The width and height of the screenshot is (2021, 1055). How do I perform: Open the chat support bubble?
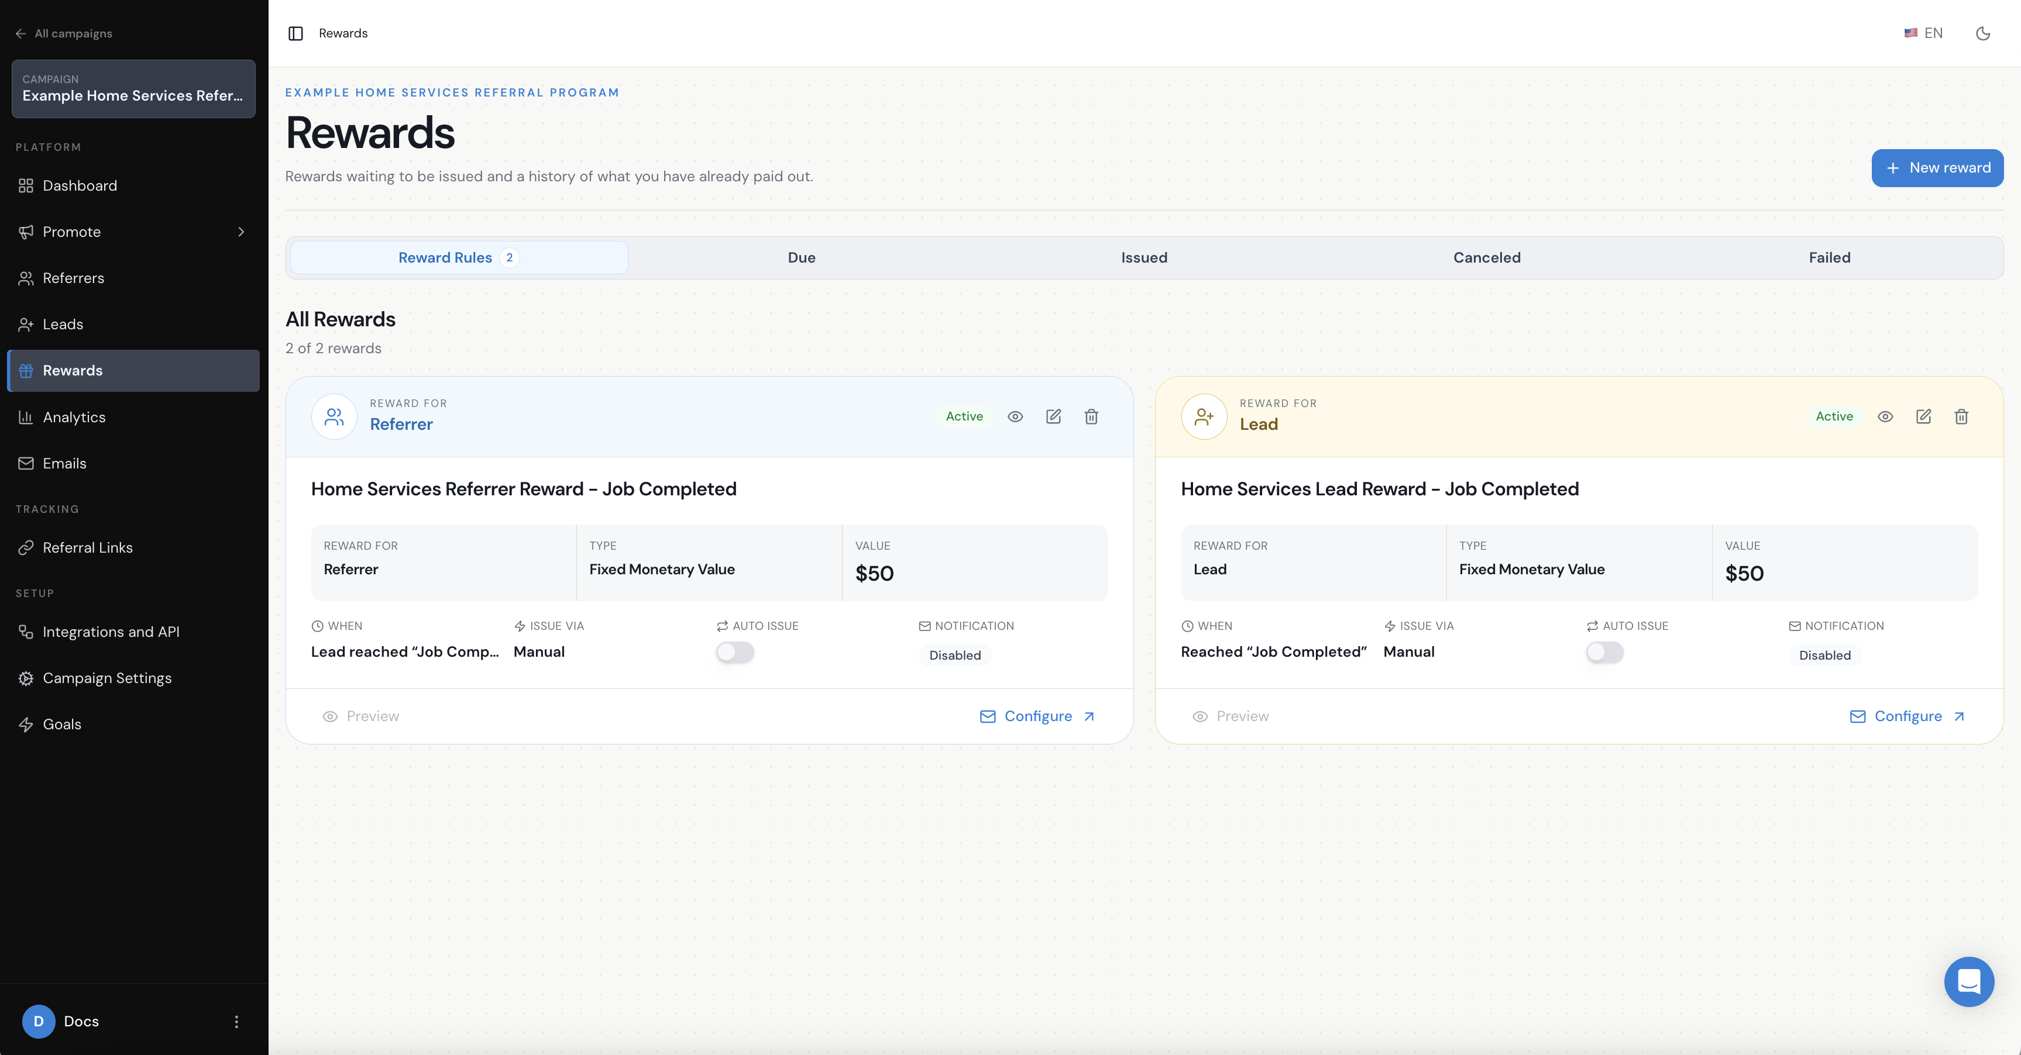[1968, 981]
